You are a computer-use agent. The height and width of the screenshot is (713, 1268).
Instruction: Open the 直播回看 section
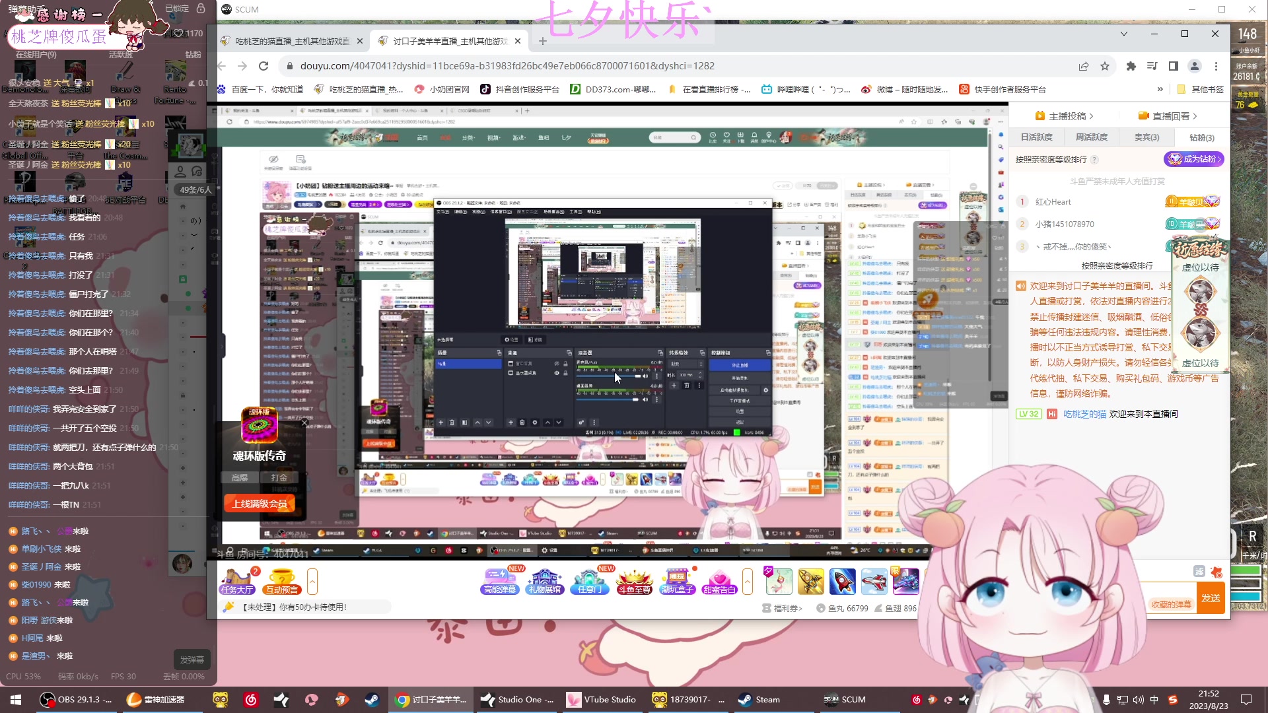(x=1168, y=116)
